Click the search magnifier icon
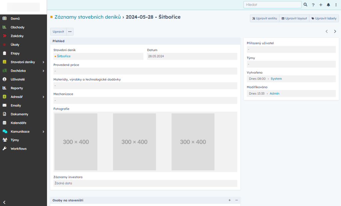Viewport: 341px width, 206px height. pyautogui.click(x=305, y=5)
